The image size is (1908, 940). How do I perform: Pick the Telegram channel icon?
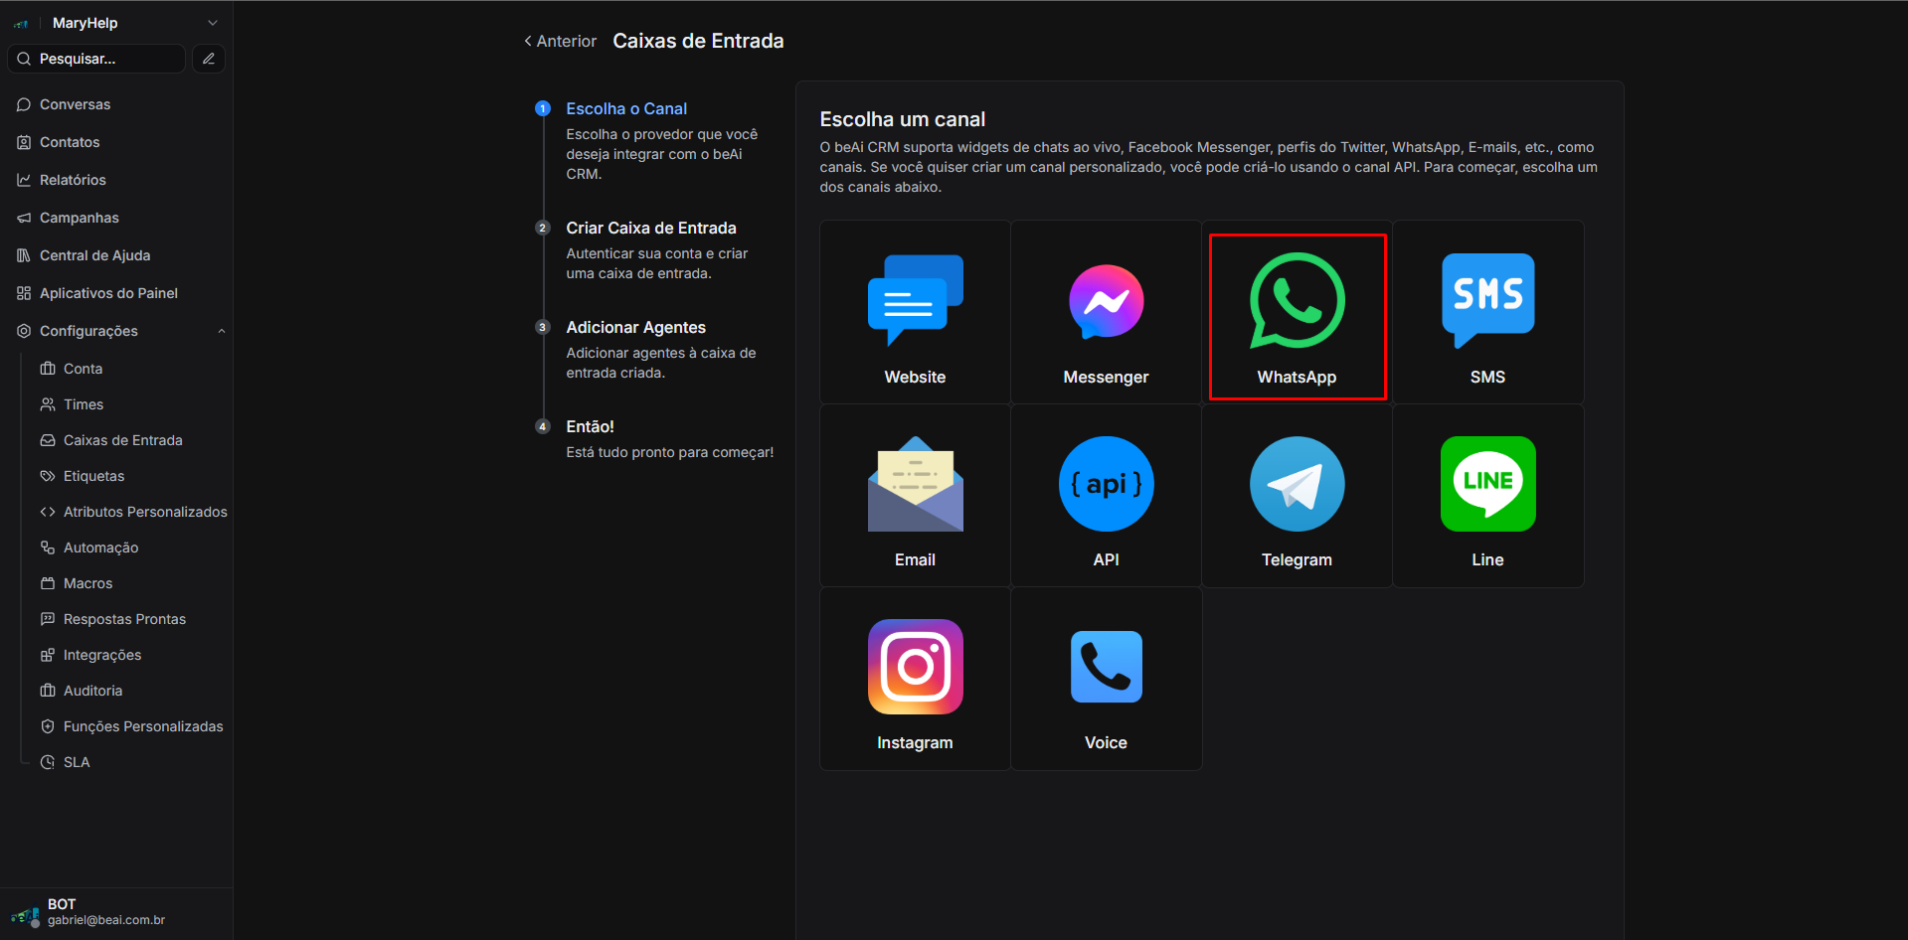click(1297, 484)
